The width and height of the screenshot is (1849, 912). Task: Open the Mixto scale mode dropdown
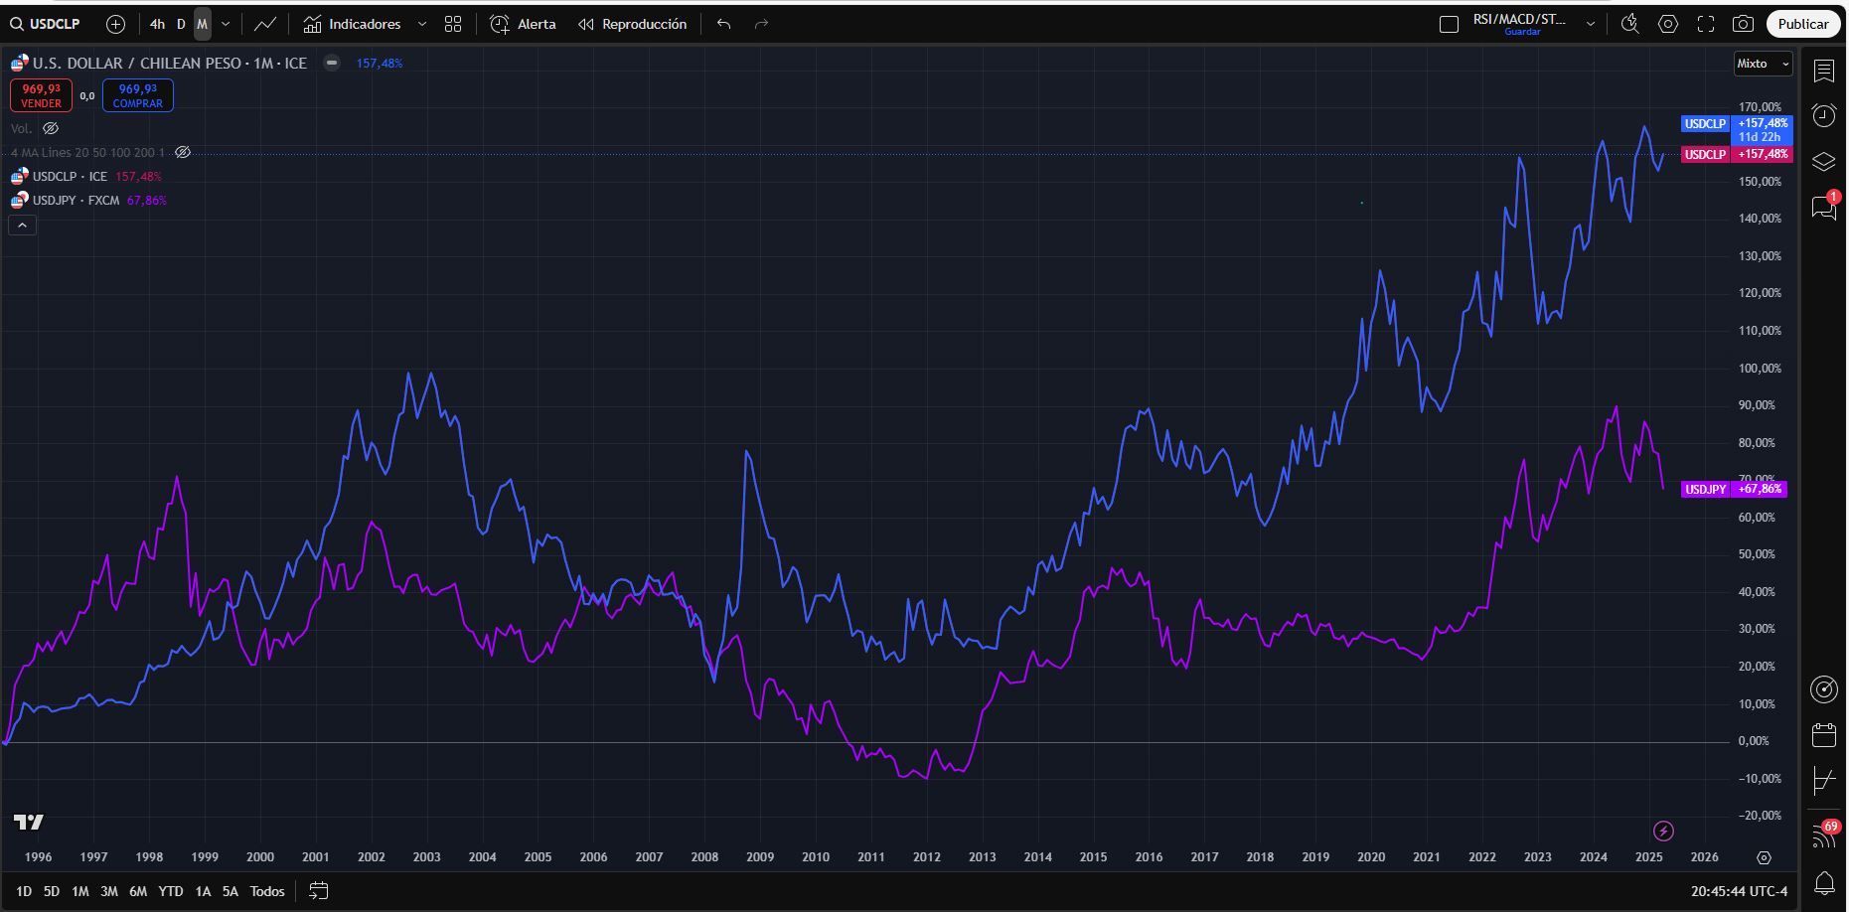point(1764,64)
